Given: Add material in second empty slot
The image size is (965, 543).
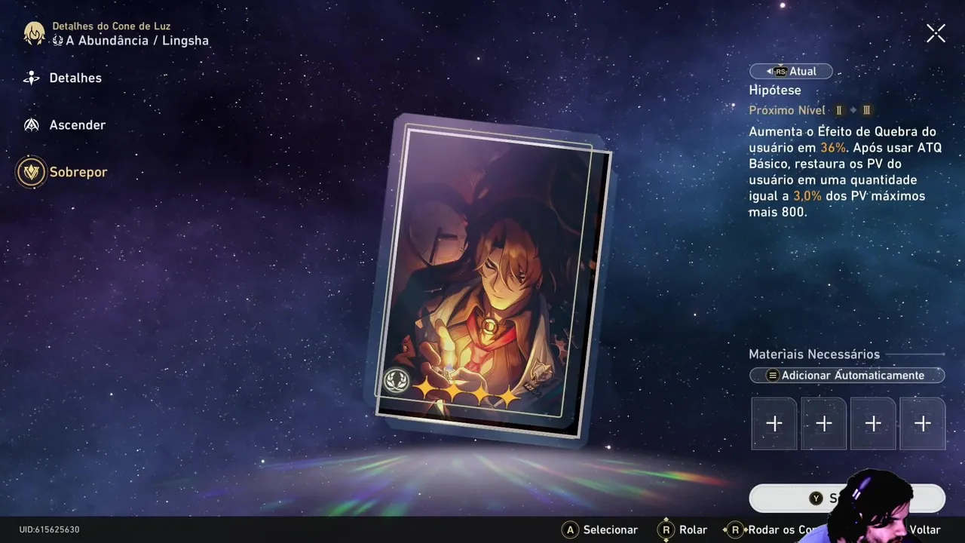Looking at the screenshot, I should [823, 424].
